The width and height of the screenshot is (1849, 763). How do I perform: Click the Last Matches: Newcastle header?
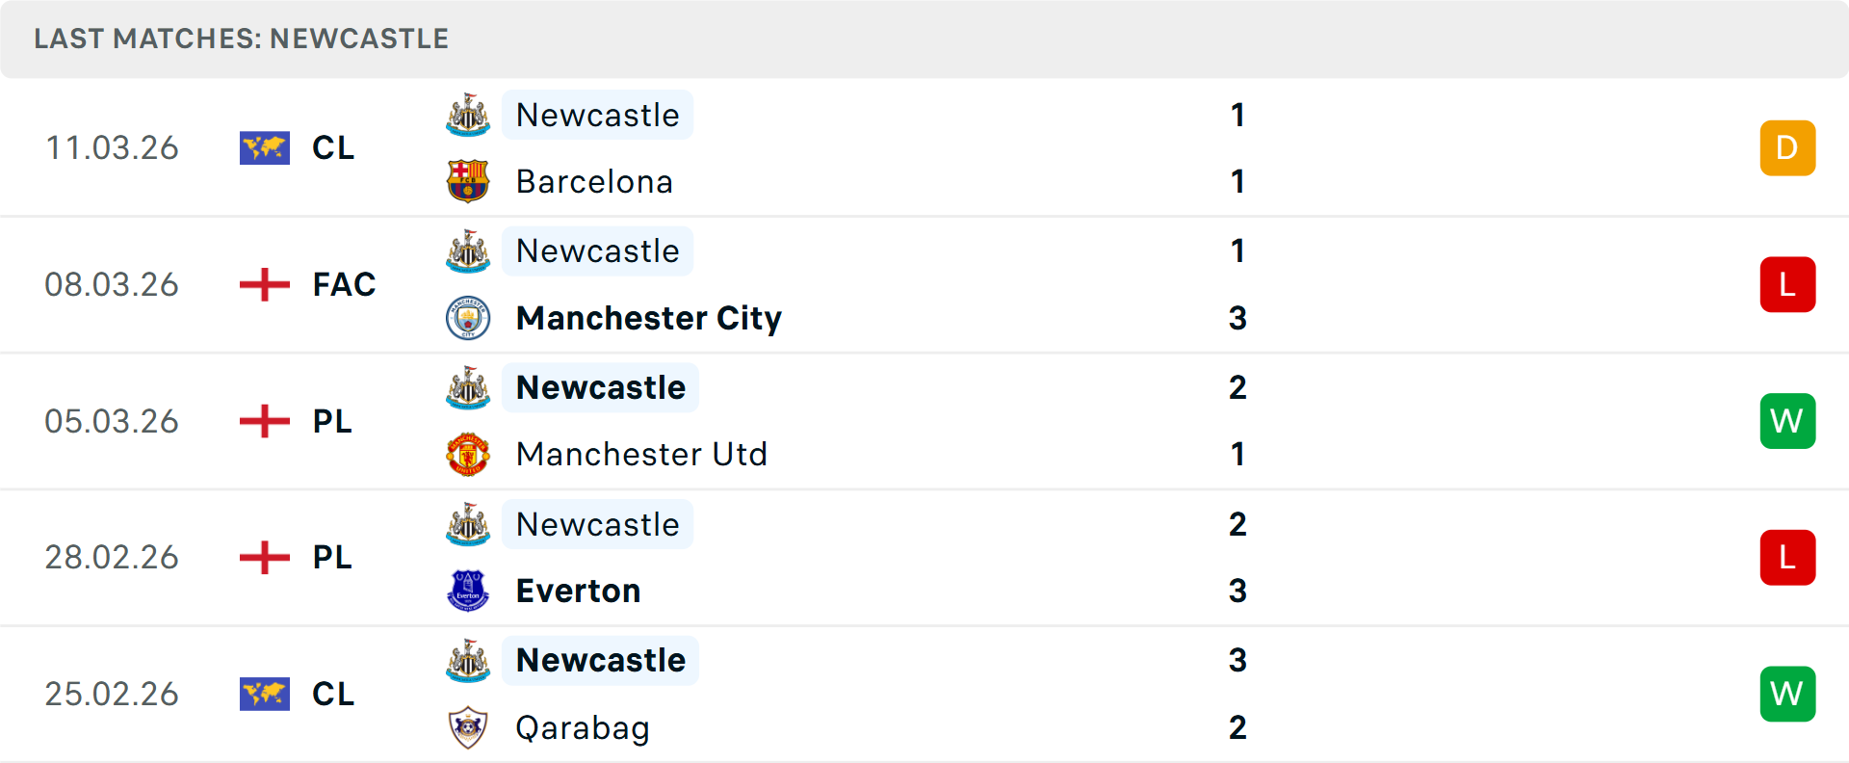coord(241,39)
